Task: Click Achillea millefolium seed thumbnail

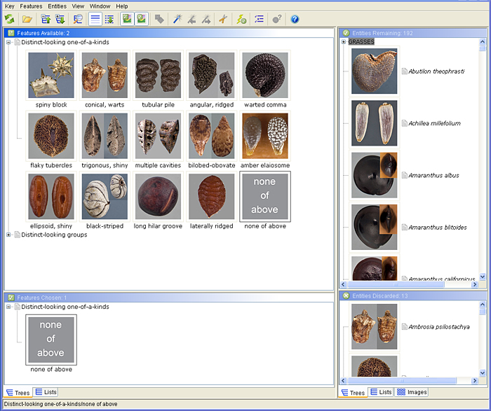Action: pos(374,123)
